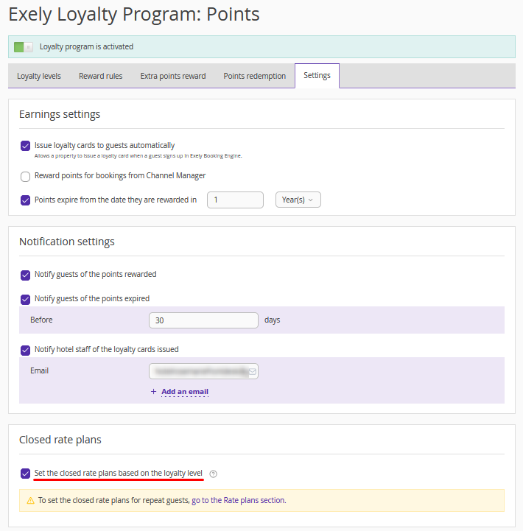Click the Email input field
523x531 pixels.
pos(203,371)
